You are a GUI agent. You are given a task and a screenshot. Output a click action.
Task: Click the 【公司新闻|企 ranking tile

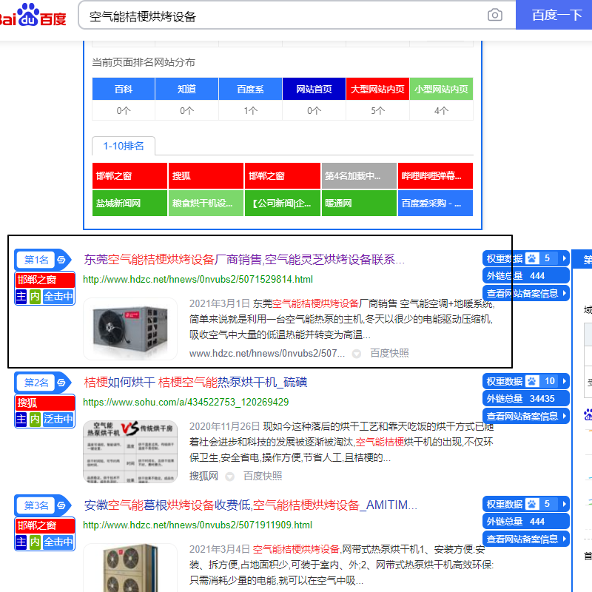tap(283, 203)
